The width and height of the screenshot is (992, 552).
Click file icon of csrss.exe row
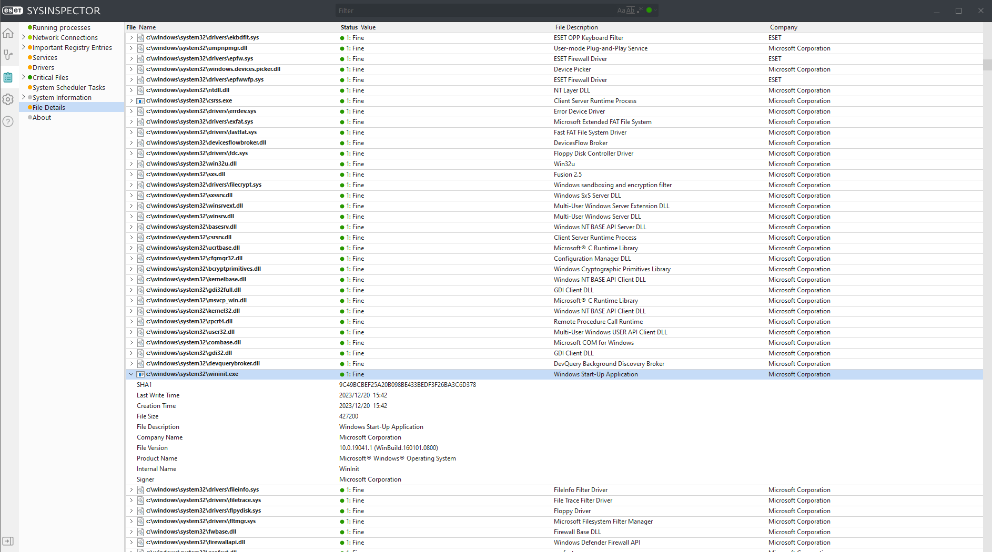coord(140,101)
